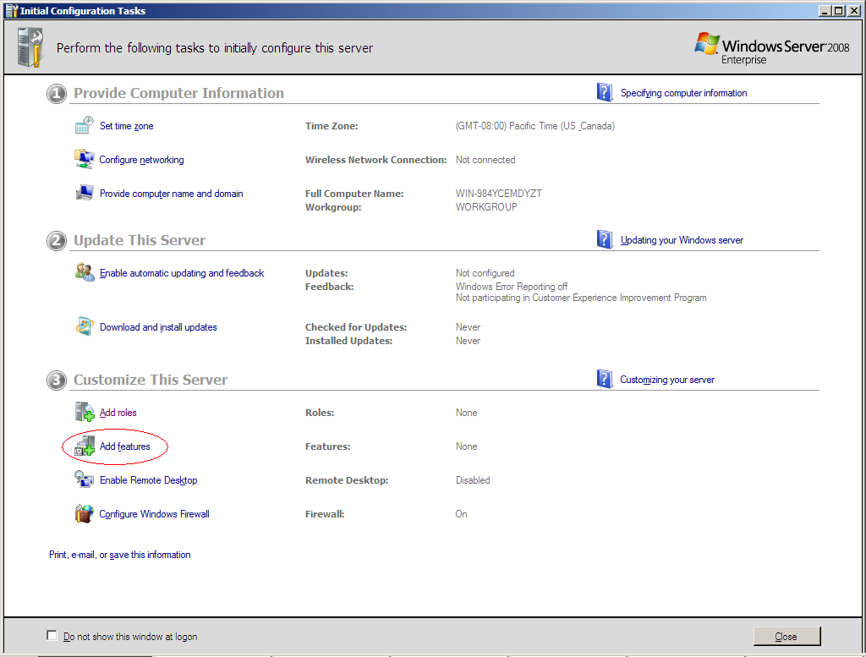
Task: Click the time zone value Pacific Time
Action: tap(534, 126)
